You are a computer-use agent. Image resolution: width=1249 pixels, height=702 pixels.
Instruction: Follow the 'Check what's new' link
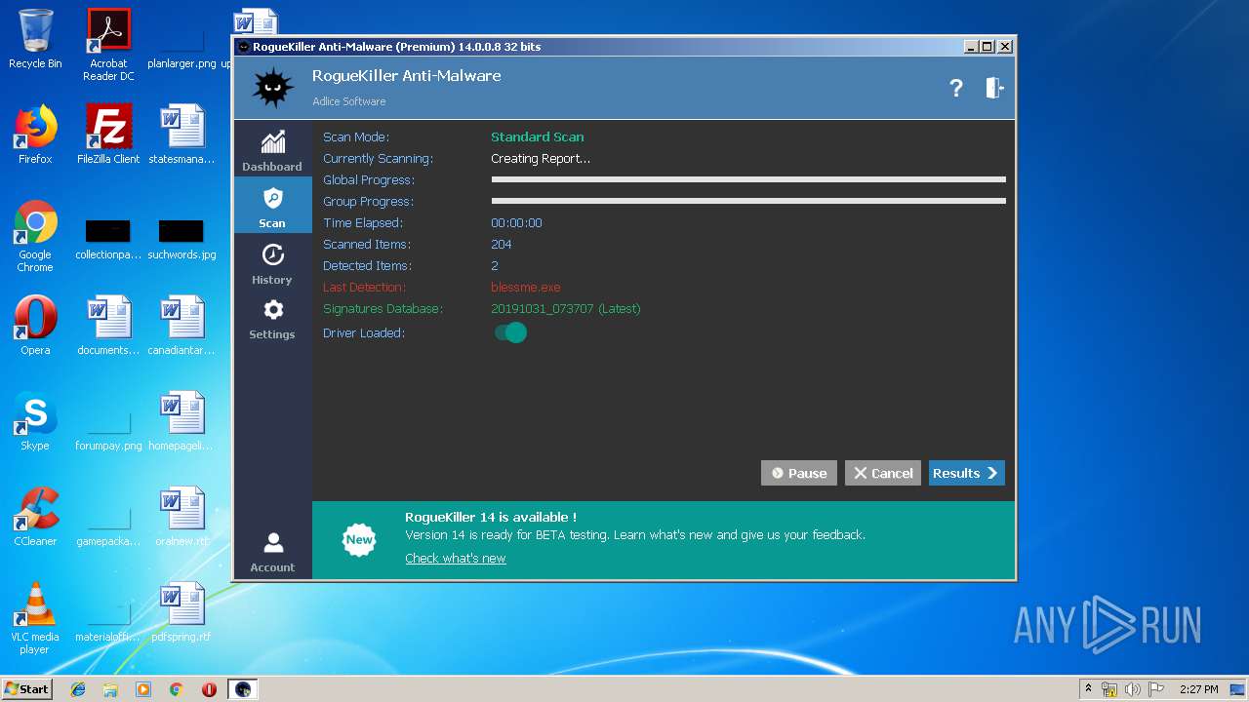pyautogui.click(x=456, y=558)
